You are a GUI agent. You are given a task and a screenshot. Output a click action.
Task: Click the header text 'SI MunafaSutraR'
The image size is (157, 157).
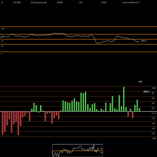[x=39, y=3]
